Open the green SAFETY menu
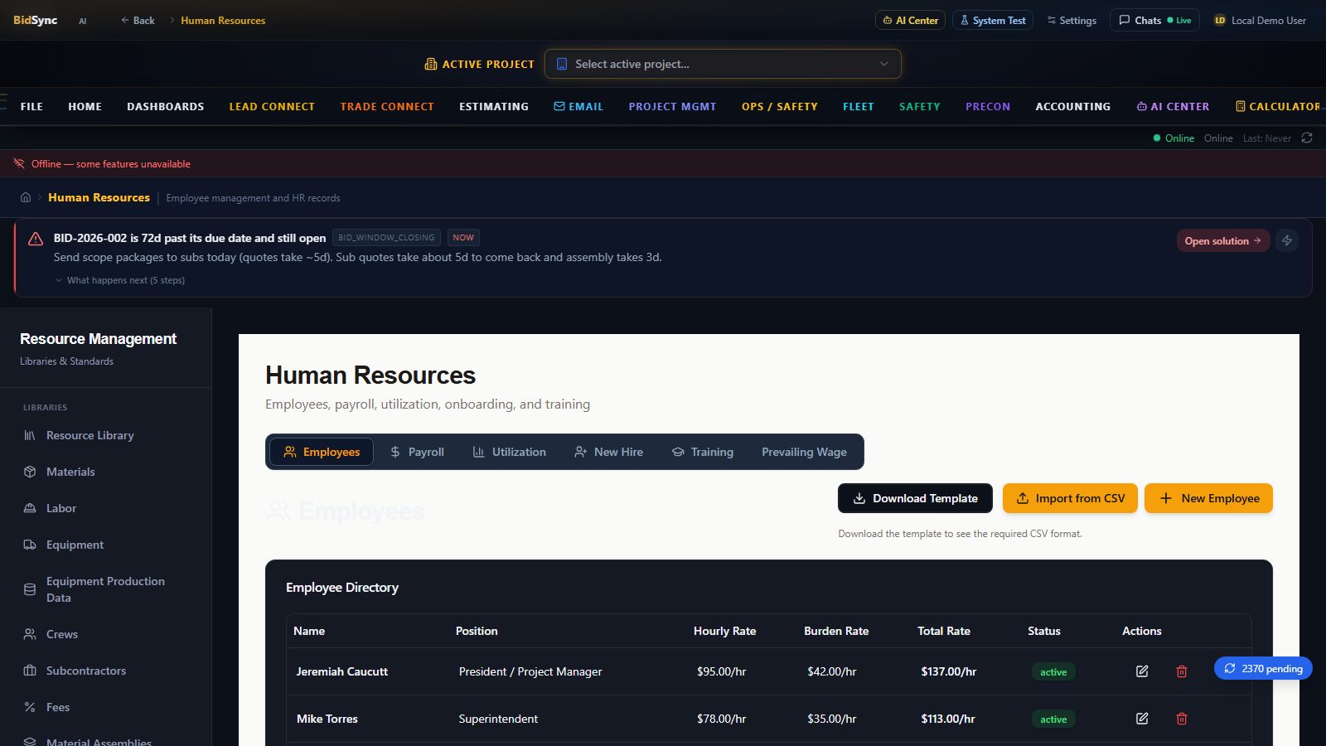 point(920,106)
